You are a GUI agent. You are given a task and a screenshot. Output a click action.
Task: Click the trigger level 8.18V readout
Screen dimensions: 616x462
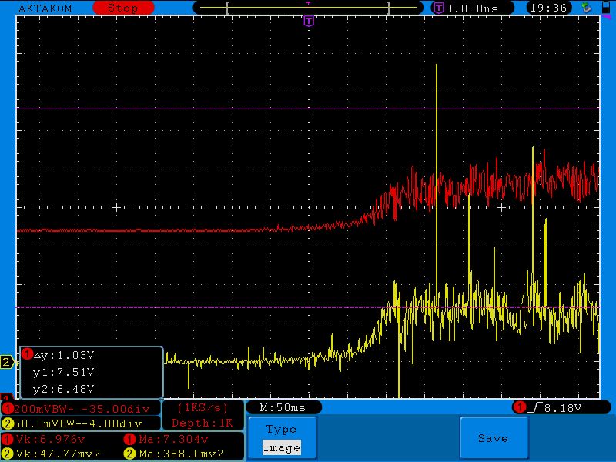(564, 407)
